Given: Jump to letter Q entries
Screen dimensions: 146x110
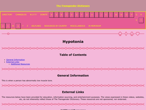Looking at the screenshot, I should [137, 15].
